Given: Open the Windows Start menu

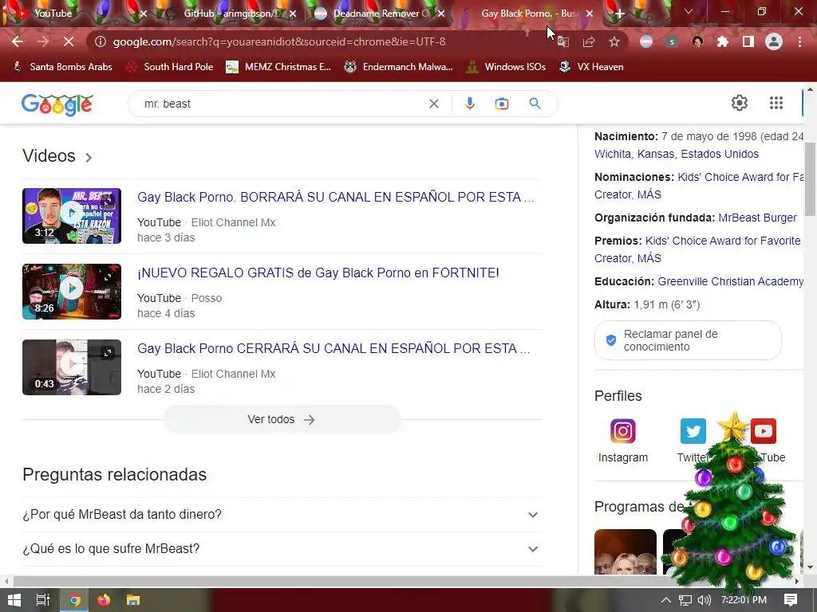Looking at the screenshot, I should 14,600.
